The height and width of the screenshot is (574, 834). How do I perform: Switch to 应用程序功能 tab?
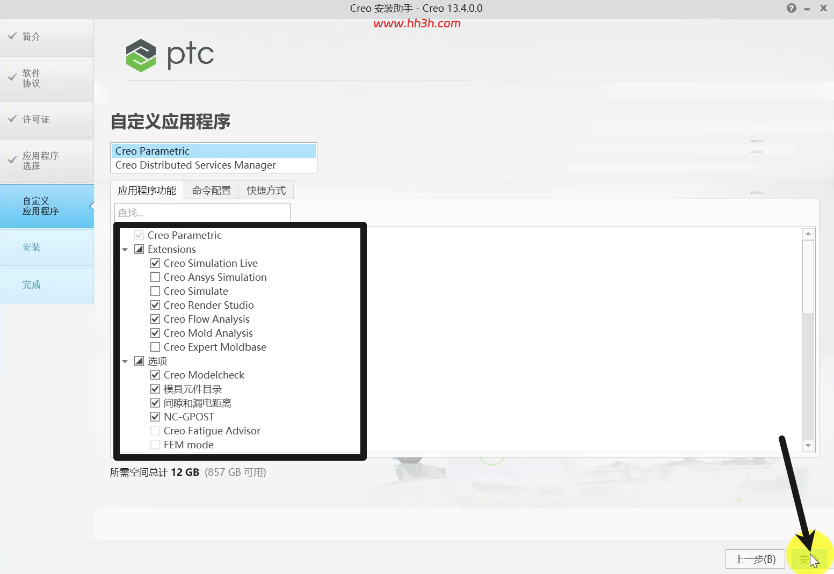point(147,190)
